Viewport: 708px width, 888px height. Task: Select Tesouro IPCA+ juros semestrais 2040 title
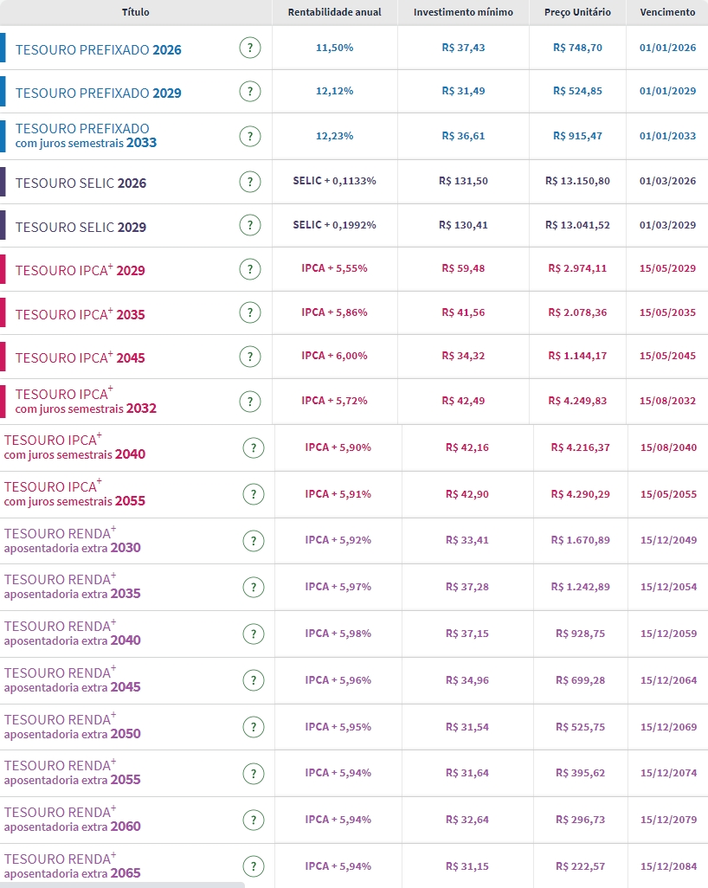[74, 447]
